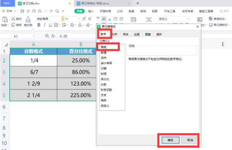Click the cell borders grid icon
Image resolution: width=232 pixels, height=150 pixels.
click(x=56, y=25)
